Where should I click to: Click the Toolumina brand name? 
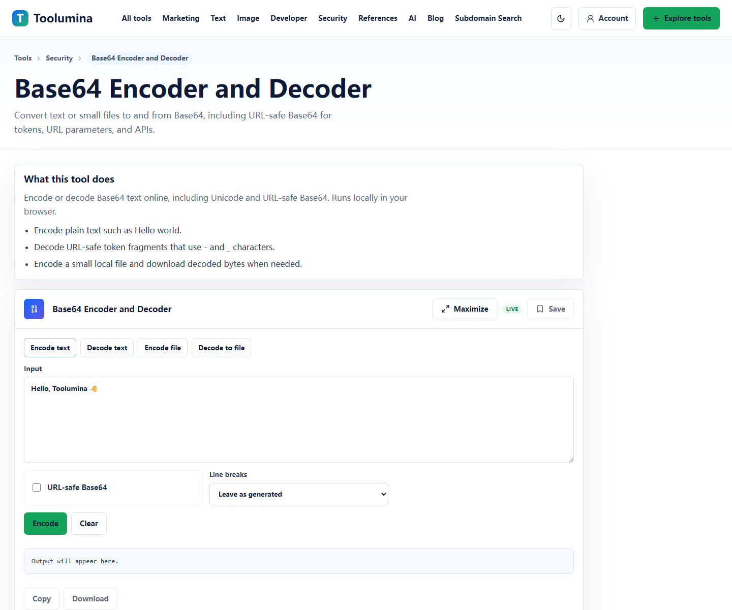click(x=63, y=18)
